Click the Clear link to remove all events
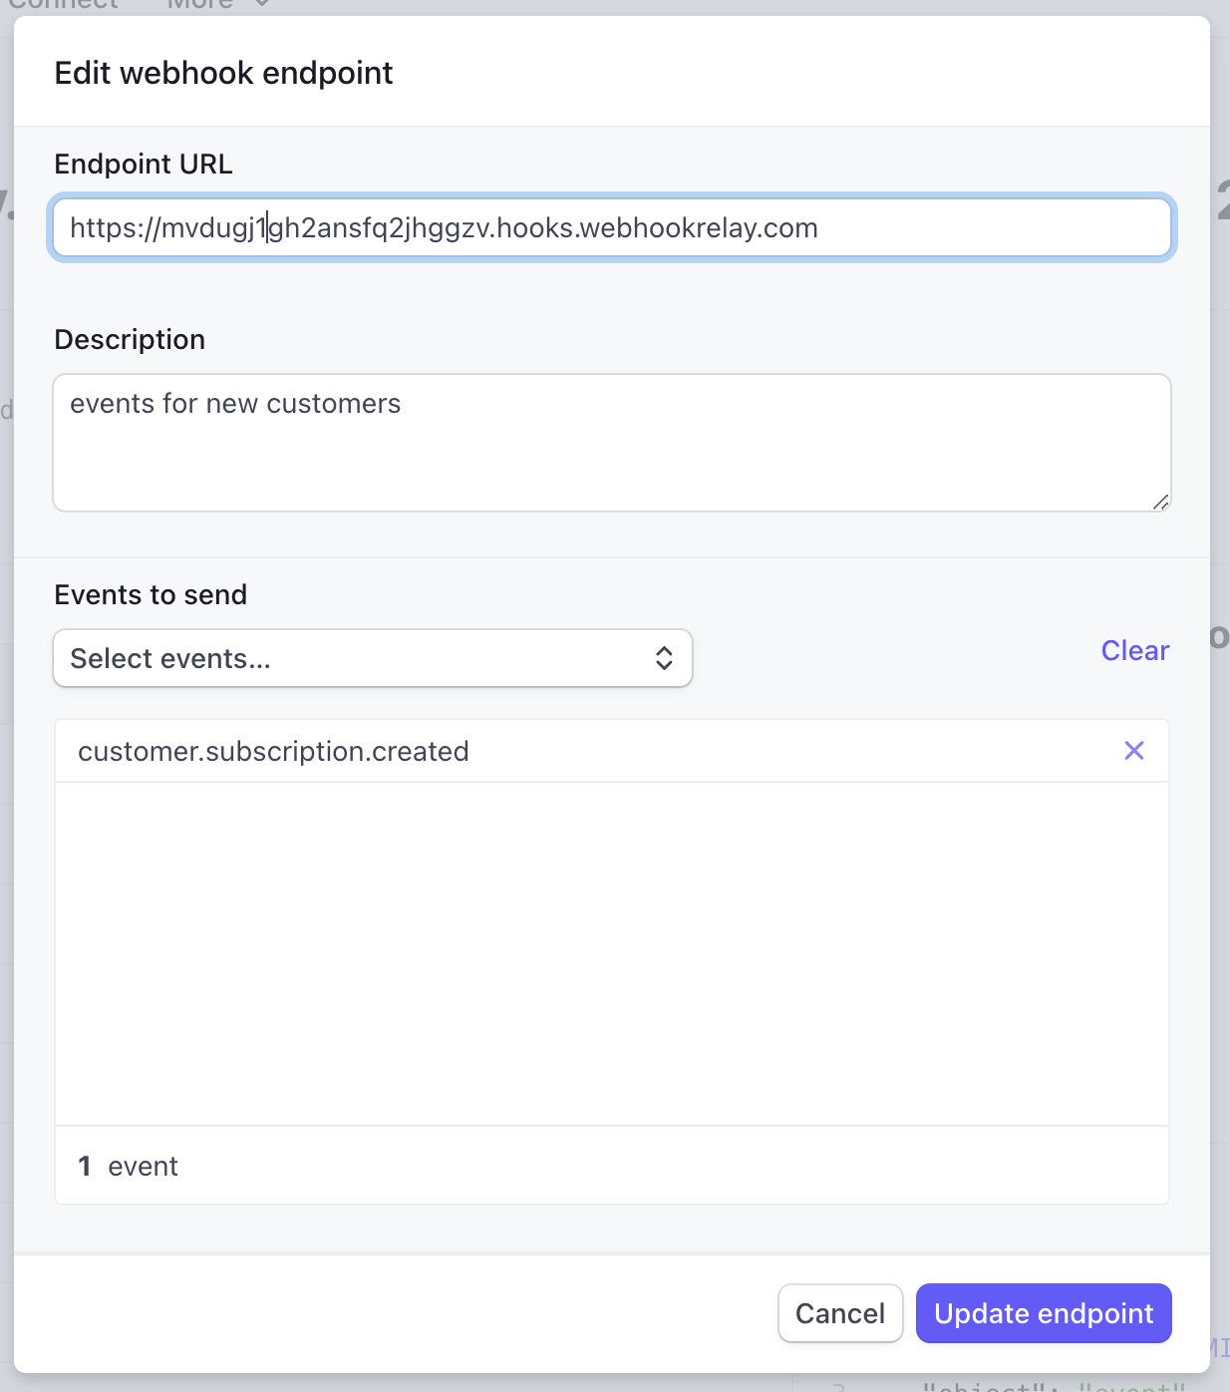1230x1392 pixels. (1135, 650)
